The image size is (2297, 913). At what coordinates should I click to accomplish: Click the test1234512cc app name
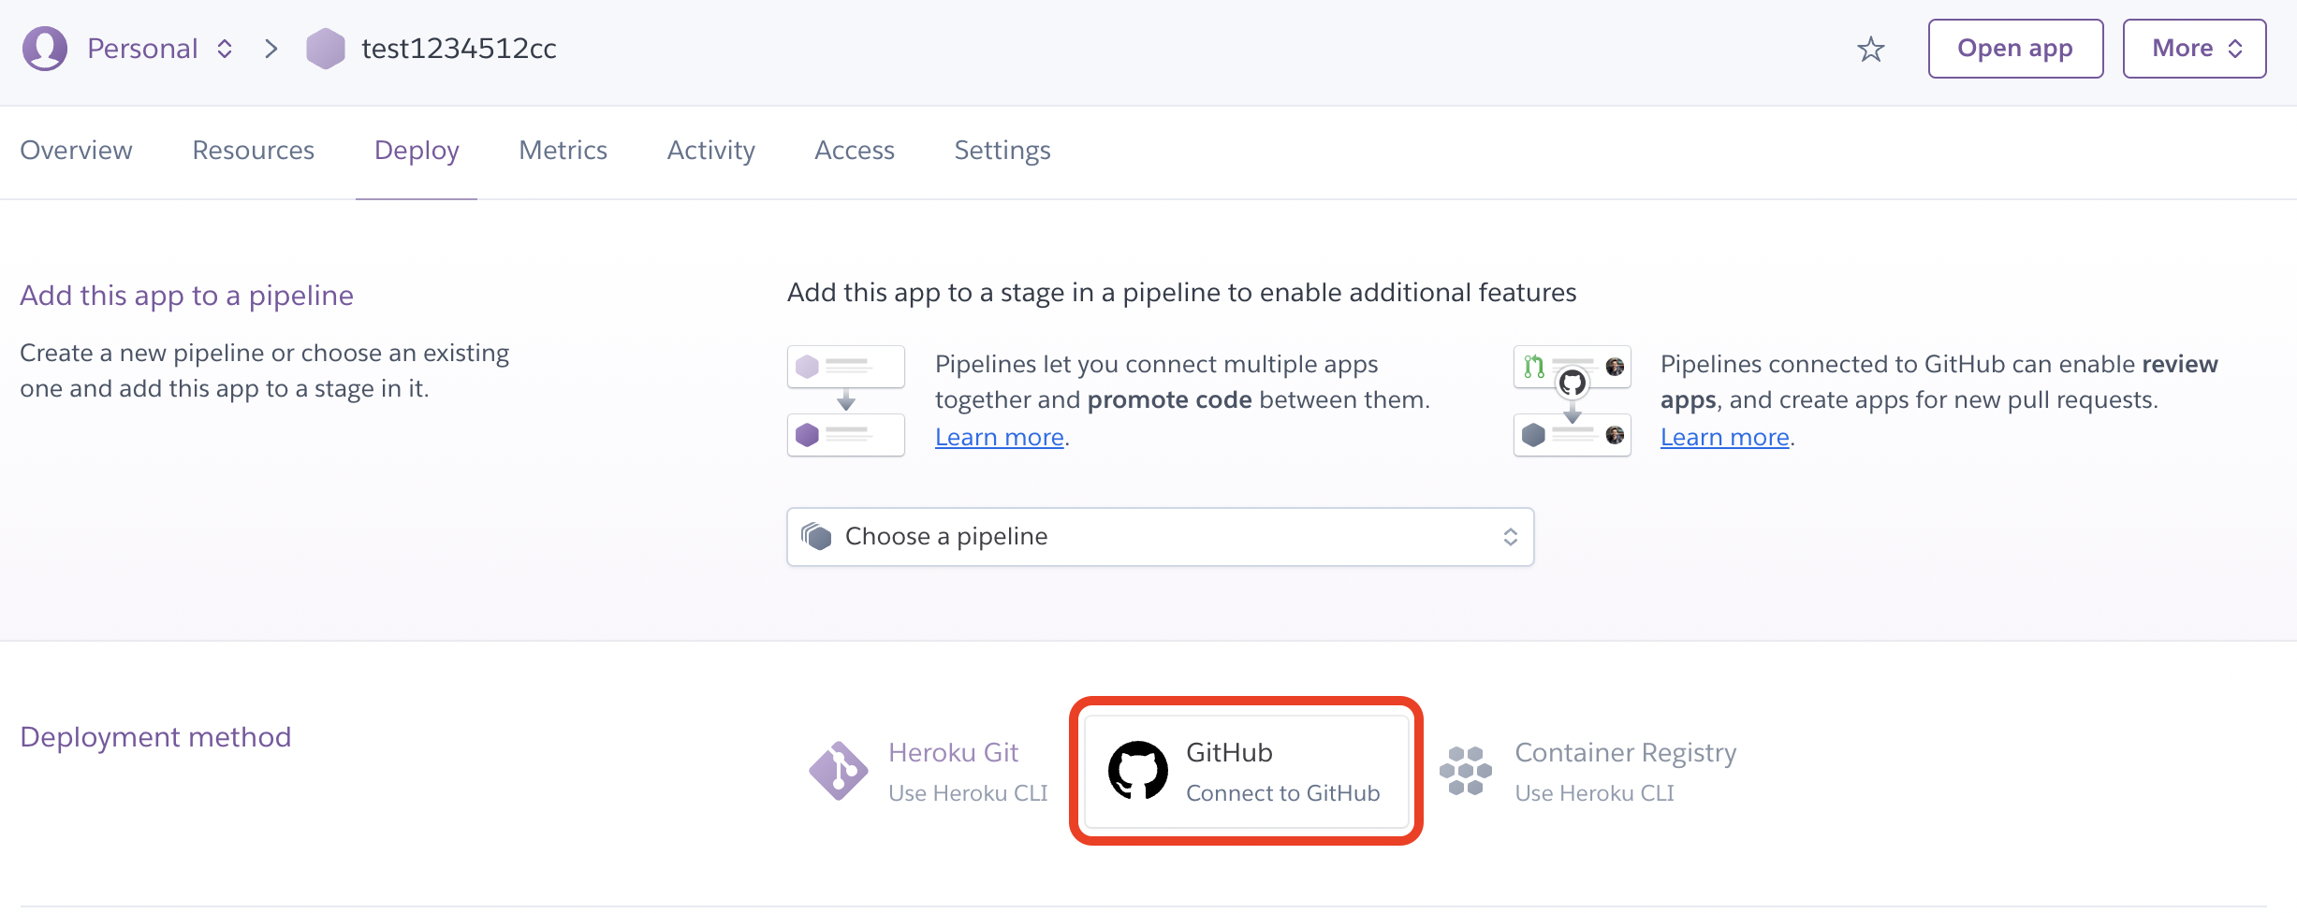pyautogui.click(x=459, y=49)
